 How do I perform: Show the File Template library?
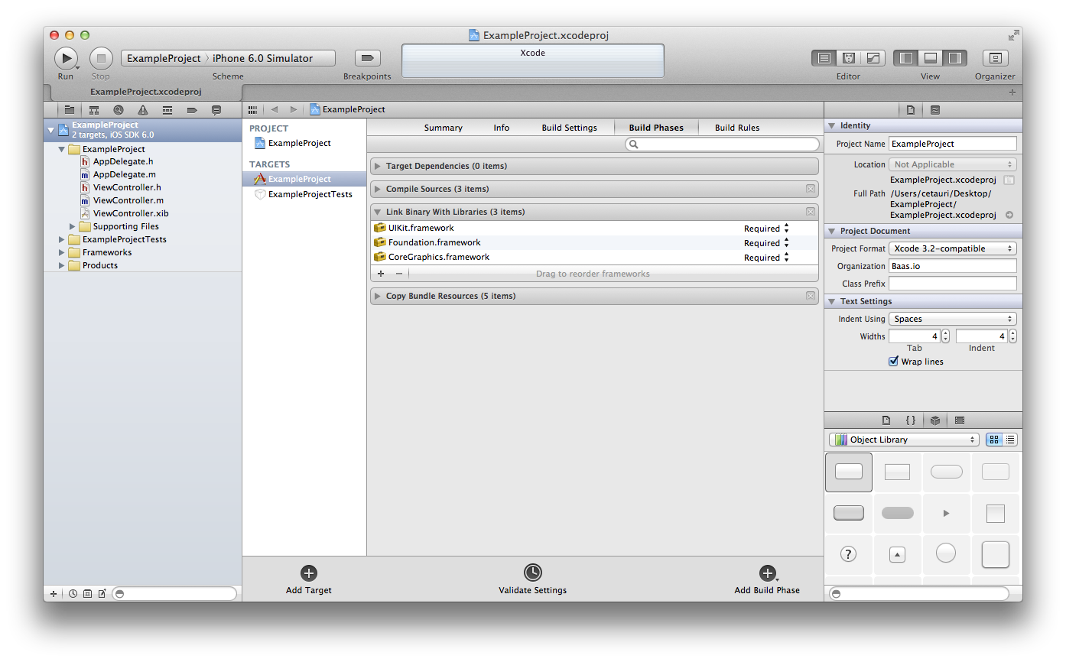click(x=886, y=420)
